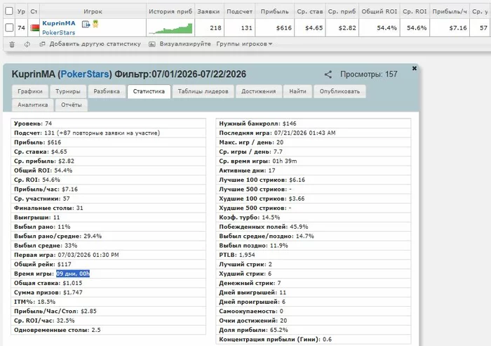Click the Денежный стрик: 7 row
This screenshot has height=346, width=491.
coord(313,283)
